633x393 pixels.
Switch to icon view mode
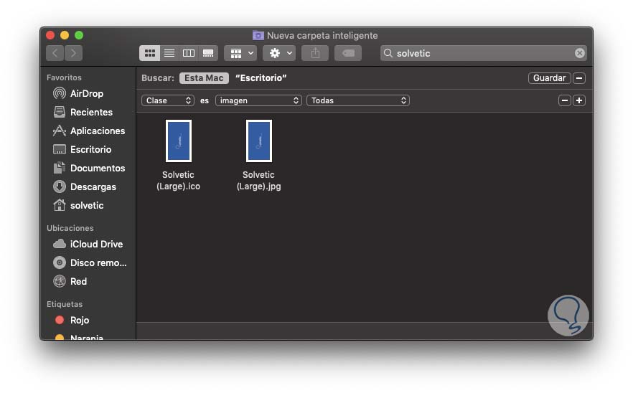click(x=150, y=53)
